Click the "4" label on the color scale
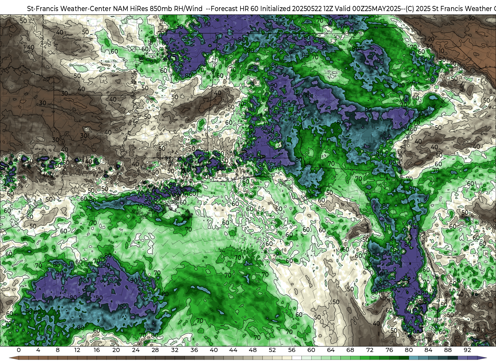Screen dimensions: 496x361 [x=38, y=350]
